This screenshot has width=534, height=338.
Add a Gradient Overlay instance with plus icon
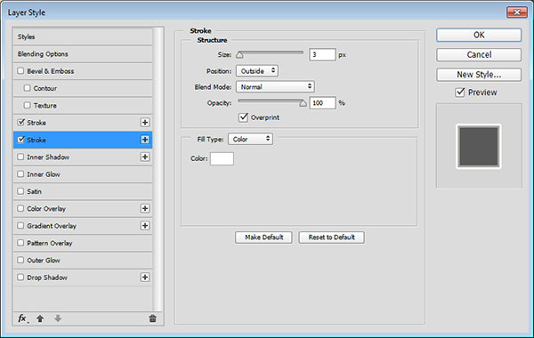coord(145,226)
